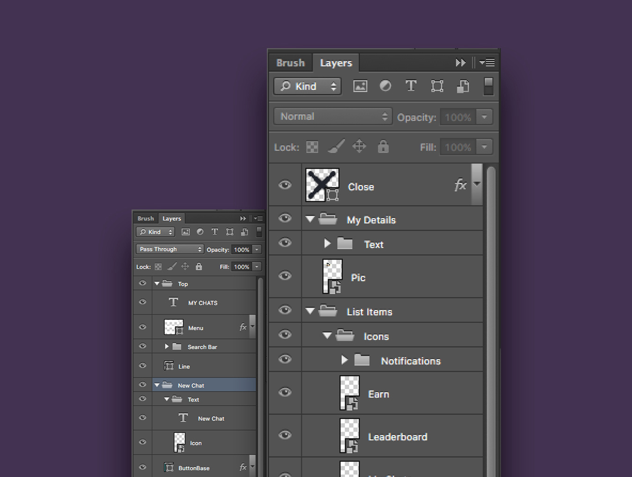Click the Pic layer thumbnail
The width and height of the screenshot is (632, 477).
333,276
